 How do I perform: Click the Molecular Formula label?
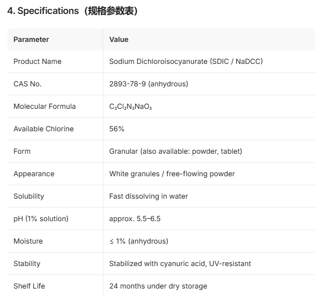tap(44, 106)
